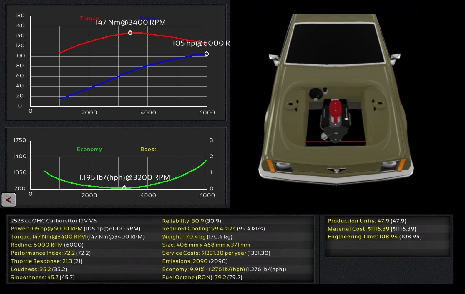Click the Fuel Octane (RON) stat
The image size is (465, 294).
(x=202, y=277)
